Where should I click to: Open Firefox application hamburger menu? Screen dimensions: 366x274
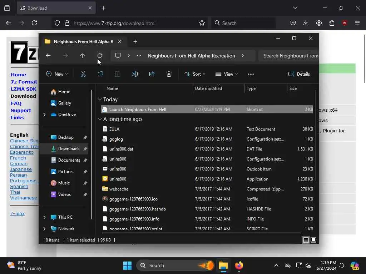pyautogui.click(x=357, y=23)
